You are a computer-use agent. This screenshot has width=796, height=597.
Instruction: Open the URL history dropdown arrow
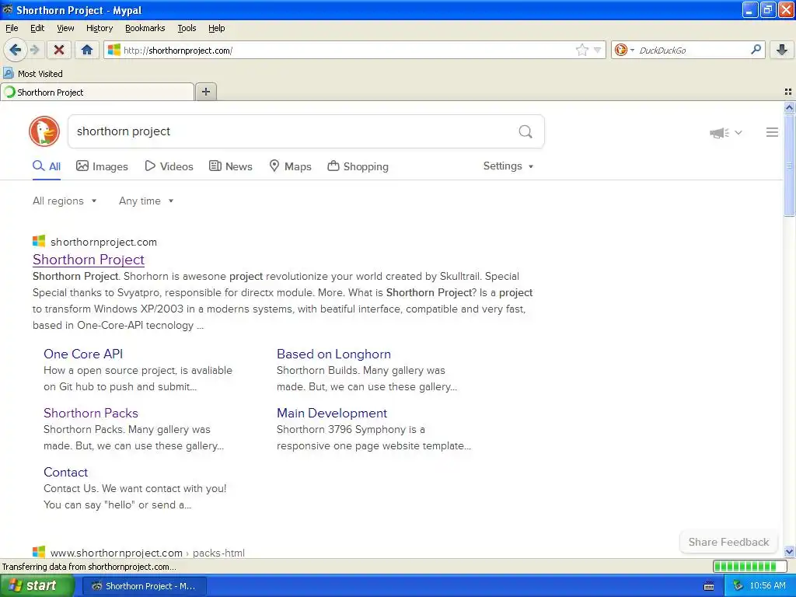click(598, 50)
